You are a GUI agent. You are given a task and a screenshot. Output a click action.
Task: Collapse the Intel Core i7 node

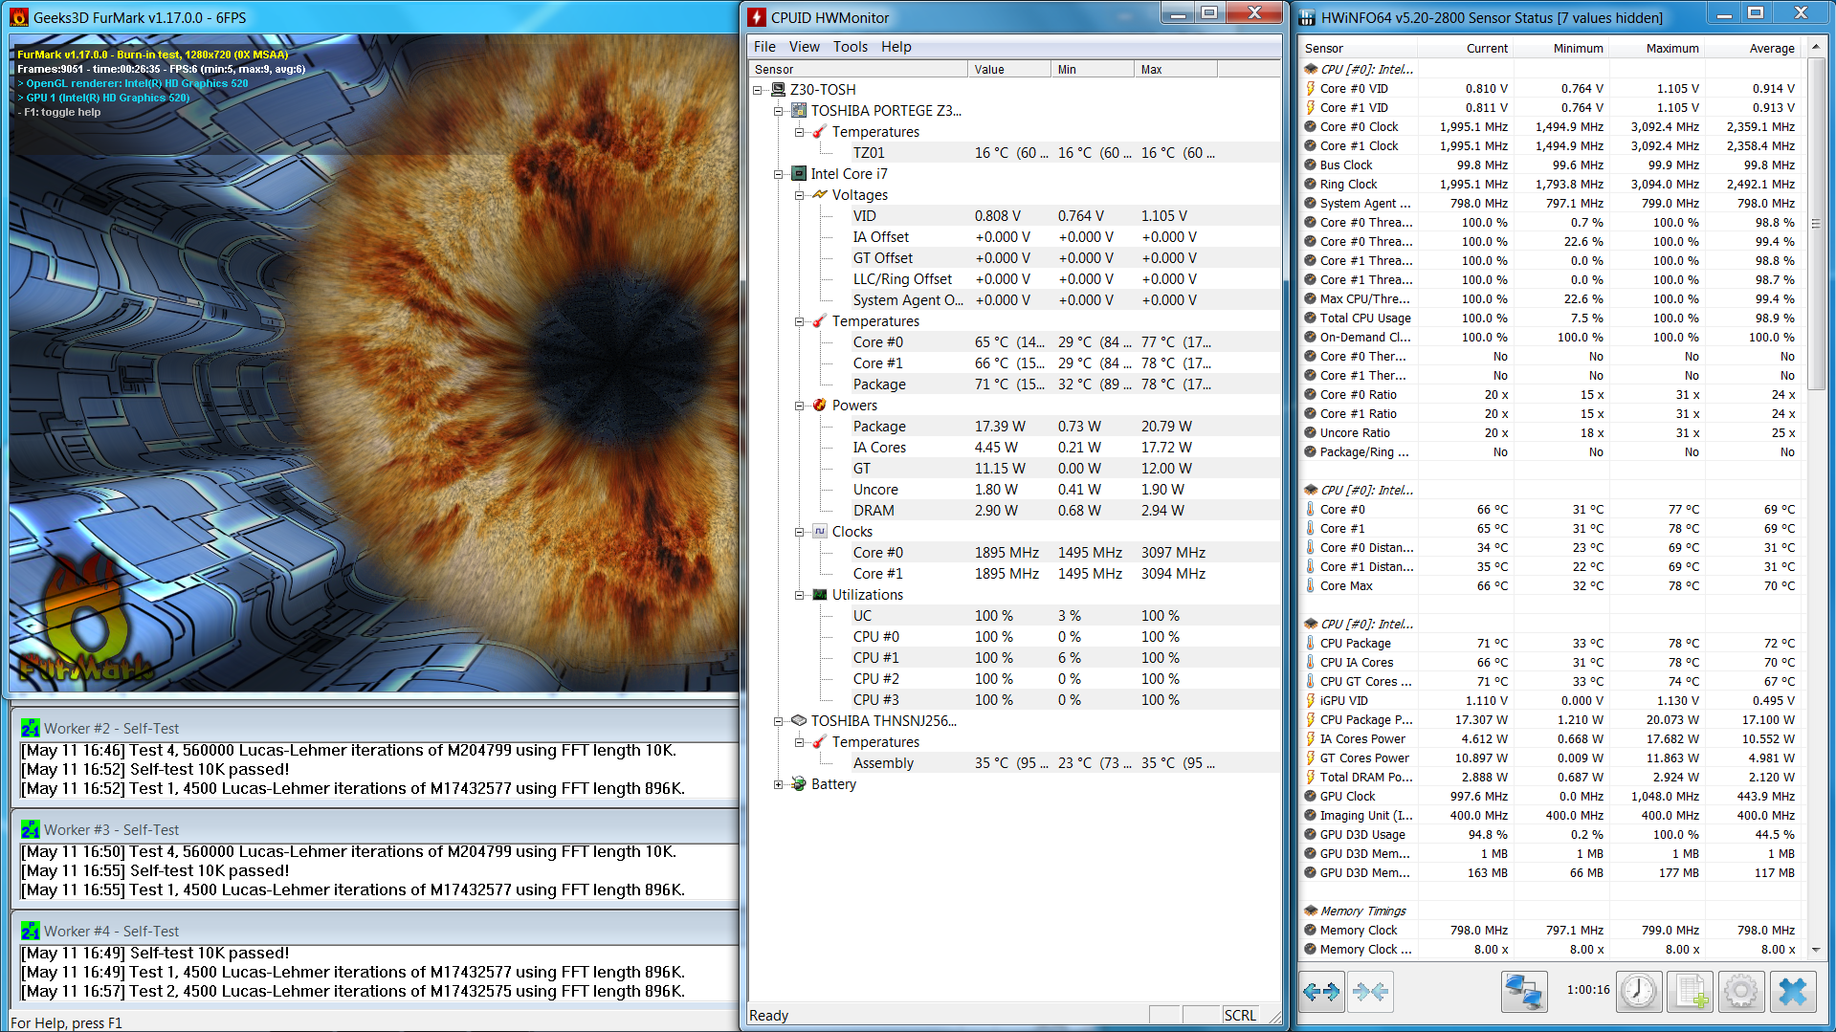[779, 174]
